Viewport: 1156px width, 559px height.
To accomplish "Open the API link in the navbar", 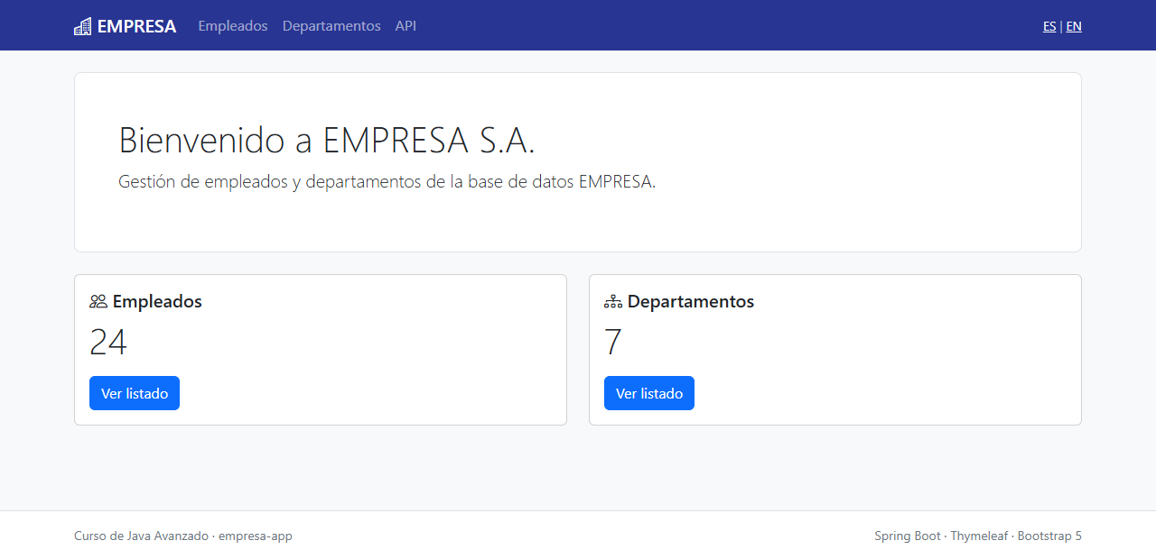I will [406, 26].
